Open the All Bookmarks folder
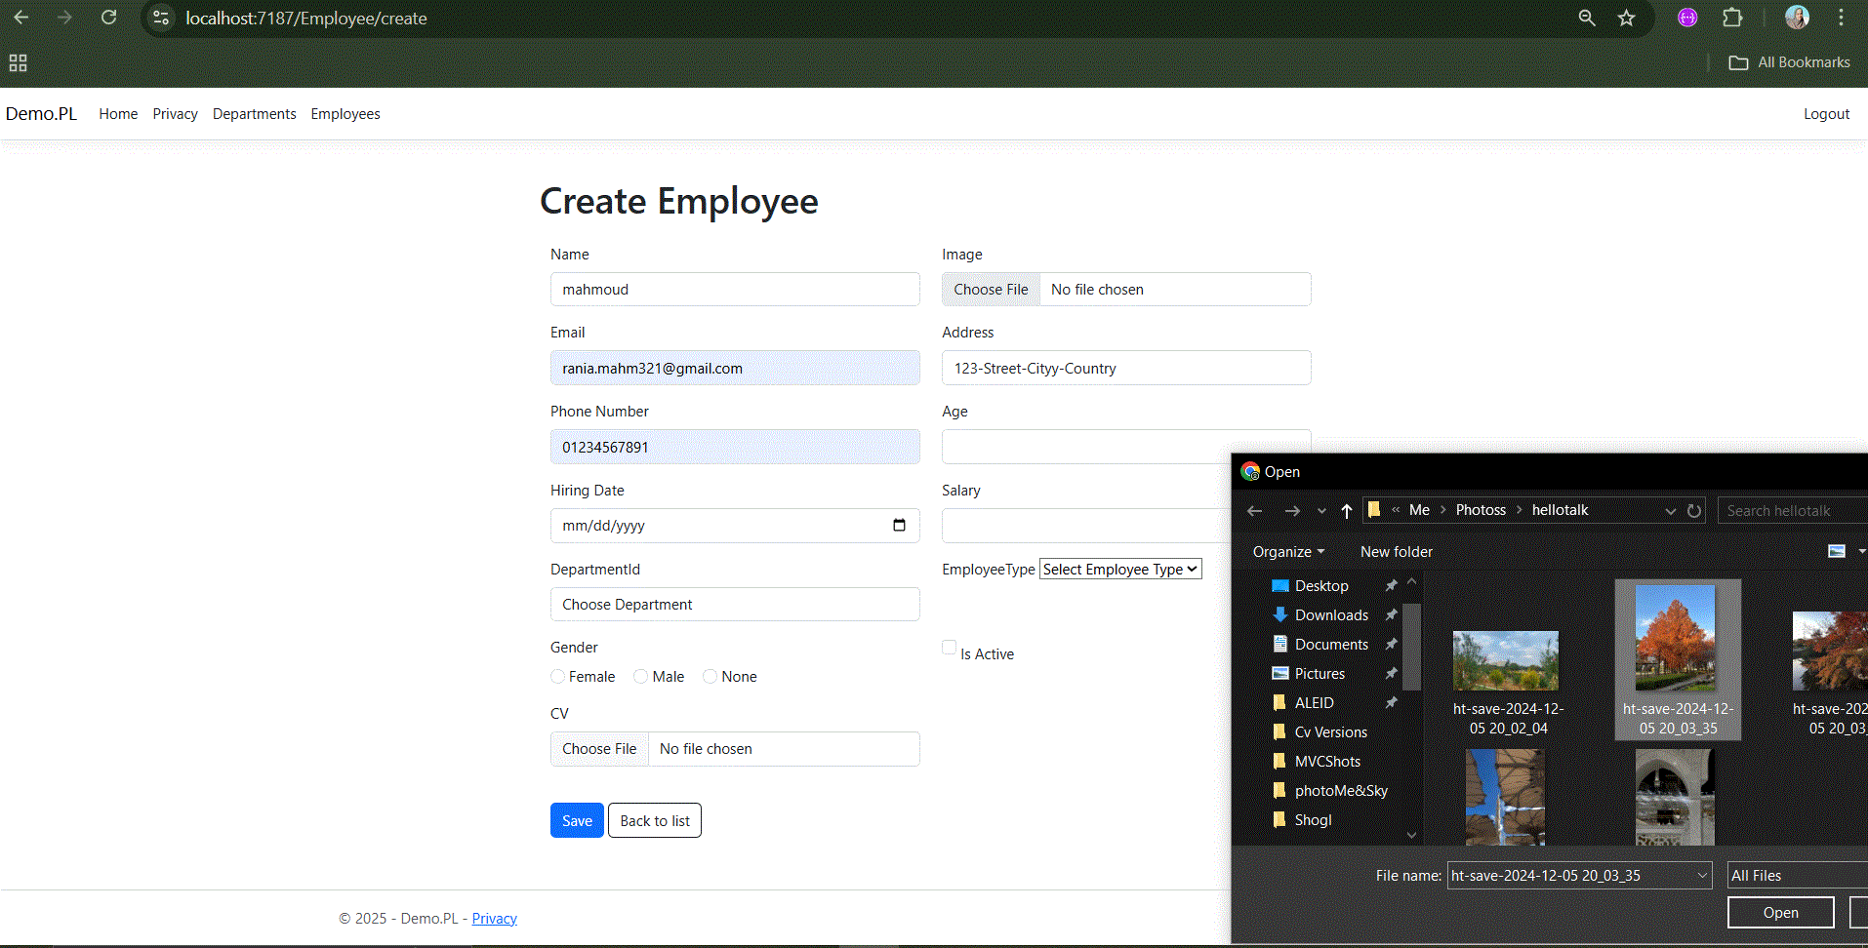Screen dimensions: 1868x948 [x=1789, y=62]
